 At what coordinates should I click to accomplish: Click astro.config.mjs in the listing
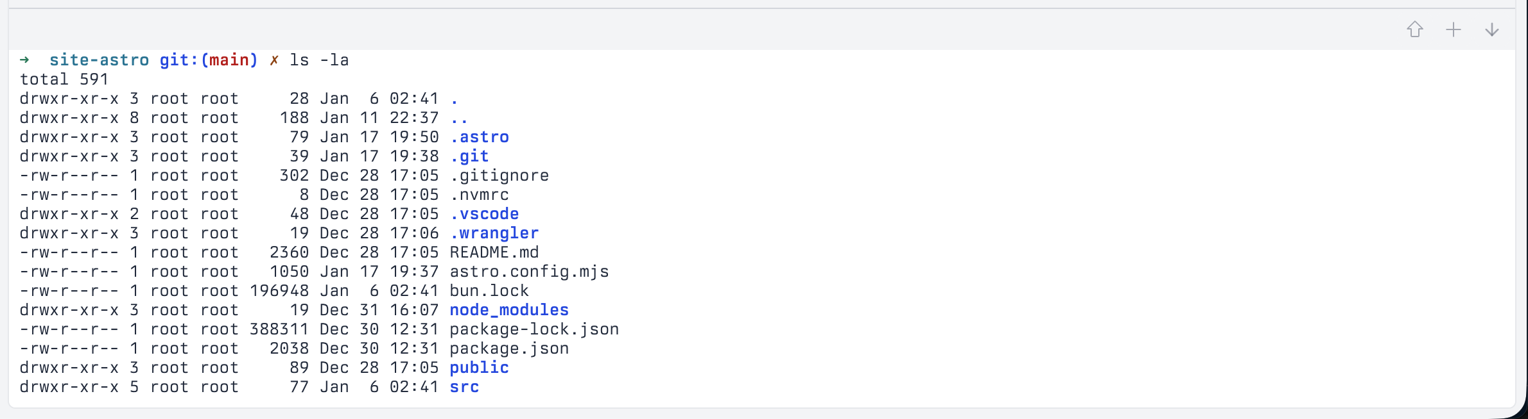[x=529, y=272]
